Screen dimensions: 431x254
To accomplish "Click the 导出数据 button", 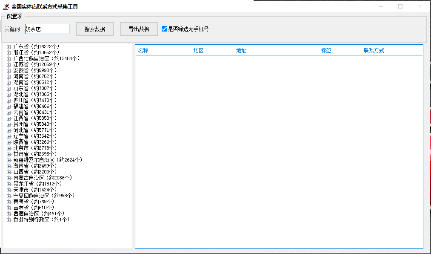I will click(139, 29).
